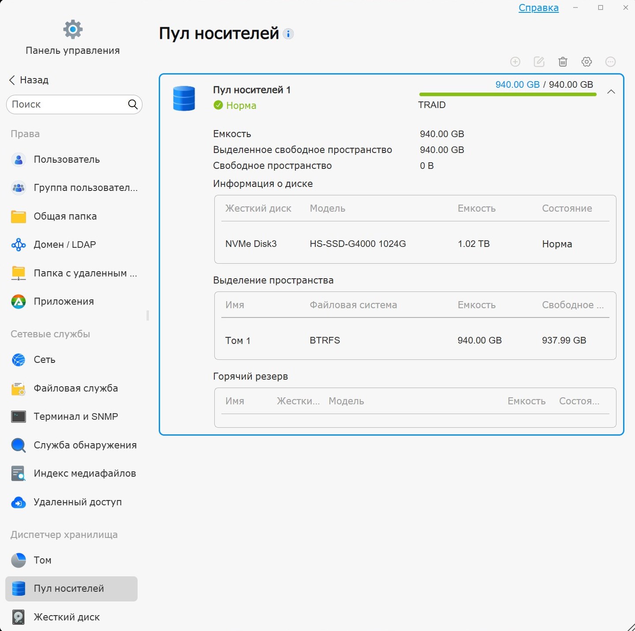635x631 pixels.
Task: Open the Справка help link
Action: (538, 8)
